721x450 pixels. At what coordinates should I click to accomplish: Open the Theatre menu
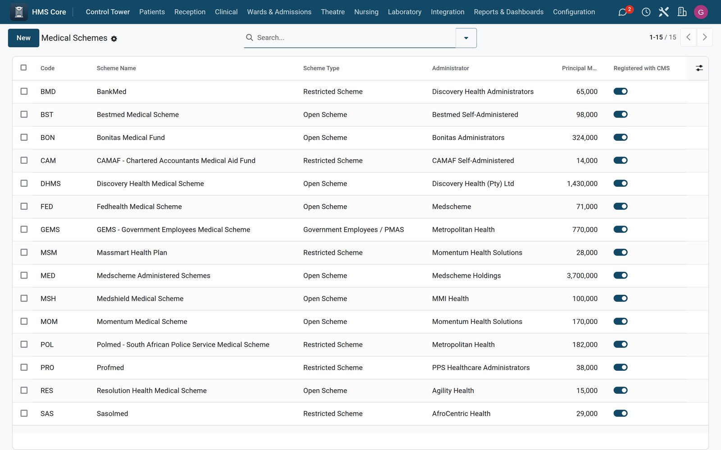coord(333,12)
